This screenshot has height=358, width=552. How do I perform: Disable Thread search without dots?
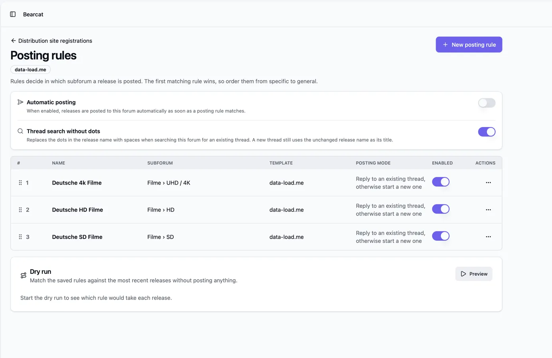(x=487, y=132)
